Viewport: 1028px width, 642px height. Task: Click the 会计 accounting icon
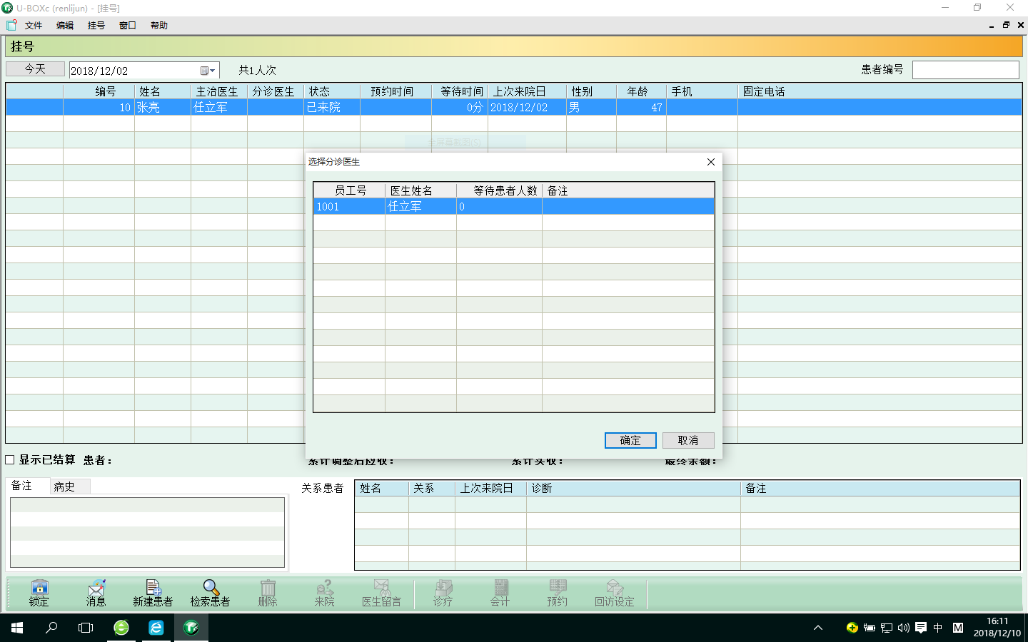tap(500, 593)
